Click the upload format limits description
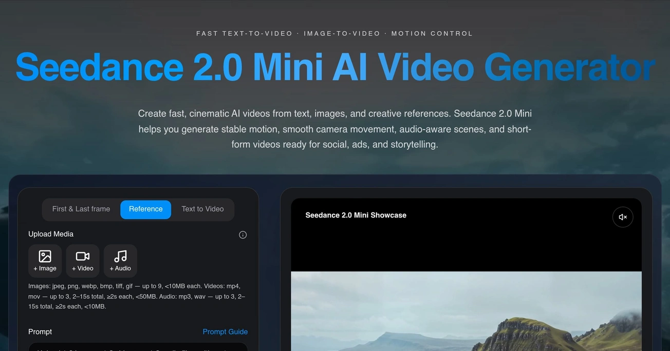 (x=138, y=296)
